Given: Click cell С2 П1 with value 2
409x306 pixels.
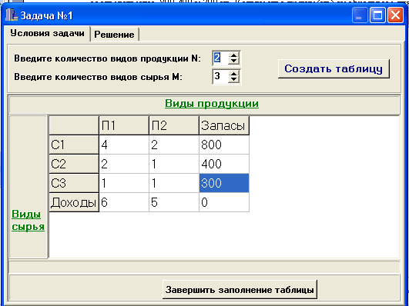Looking at the screenshot, I should [x=124, y=164].
